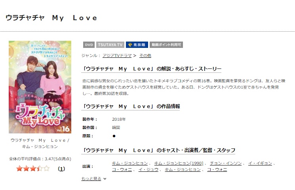
Task: Click the star rating icons
Action: [x=33, y=168]
